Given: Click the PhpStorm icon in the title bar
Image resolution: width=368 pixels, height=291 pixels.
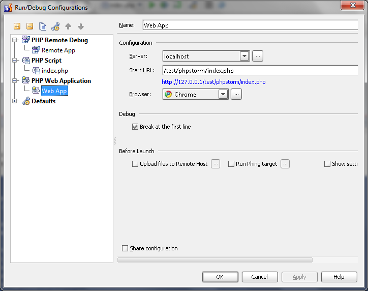Looking at the screenshot, I should (x=8, y=8).
